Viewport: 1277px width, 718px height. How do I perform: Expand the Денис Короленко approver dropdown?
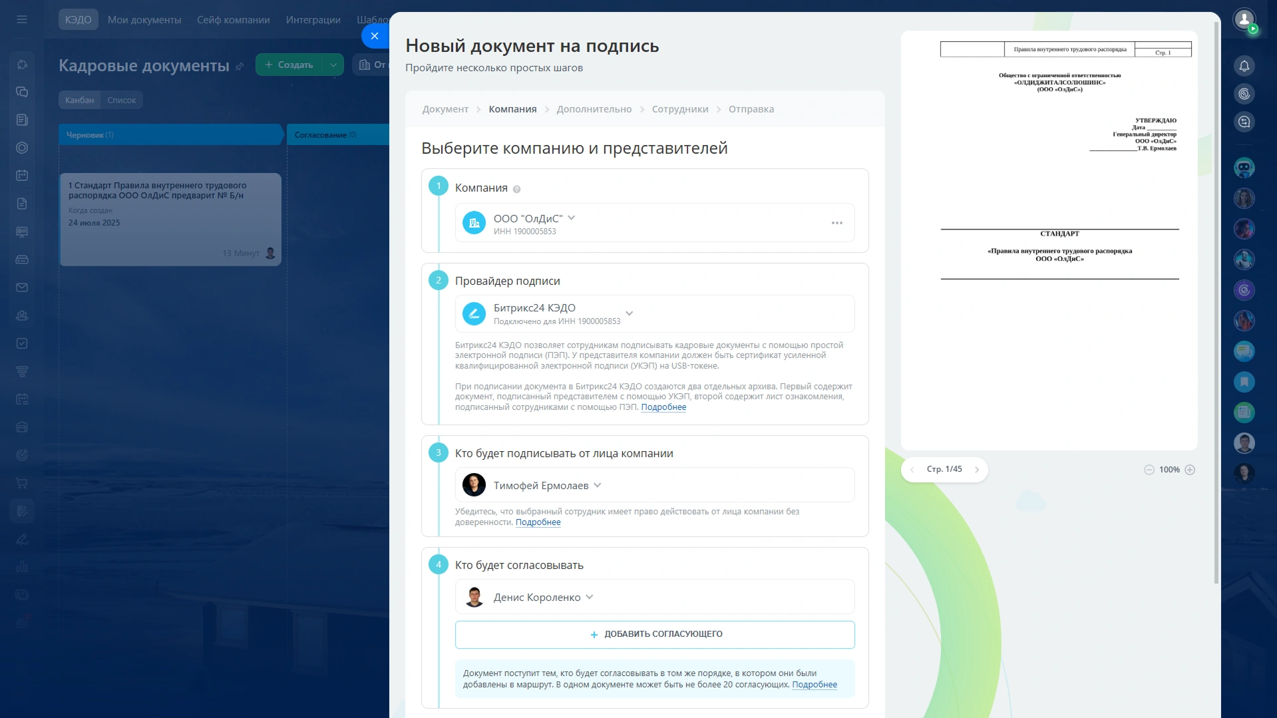590,597
